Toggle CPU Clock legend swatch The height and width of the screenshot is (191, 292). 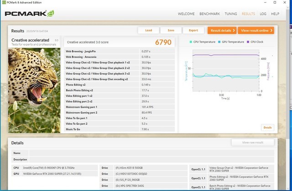click(248, 42)
